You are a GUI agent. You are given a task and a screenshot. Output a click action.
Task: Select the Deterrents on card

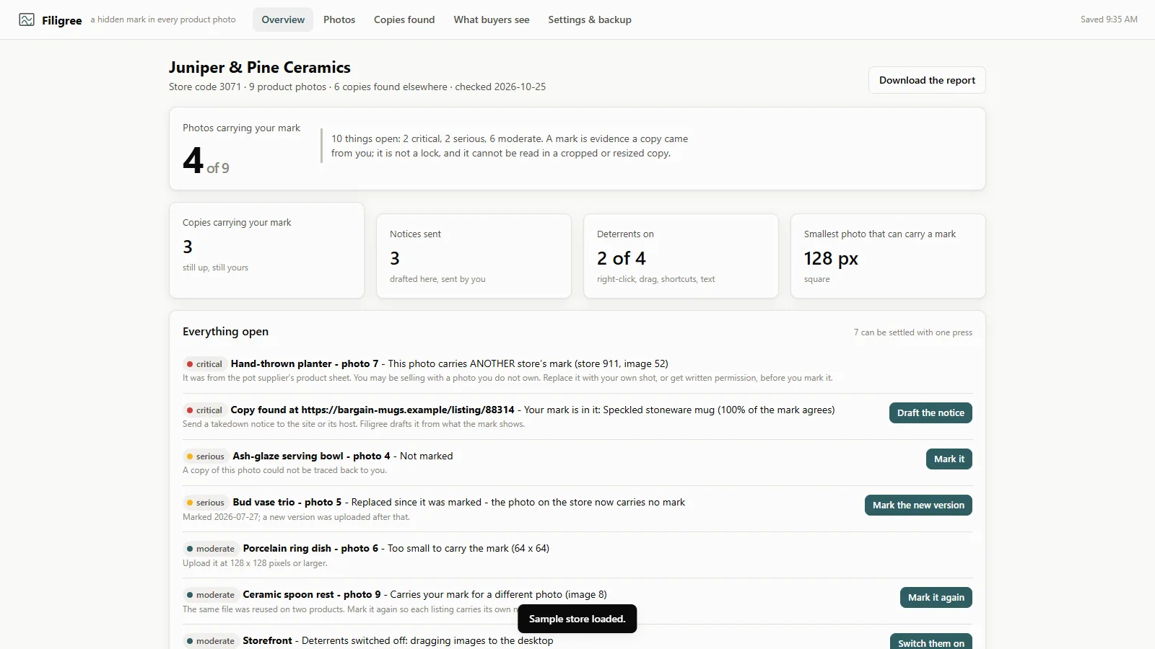click(x=681, y=256)
